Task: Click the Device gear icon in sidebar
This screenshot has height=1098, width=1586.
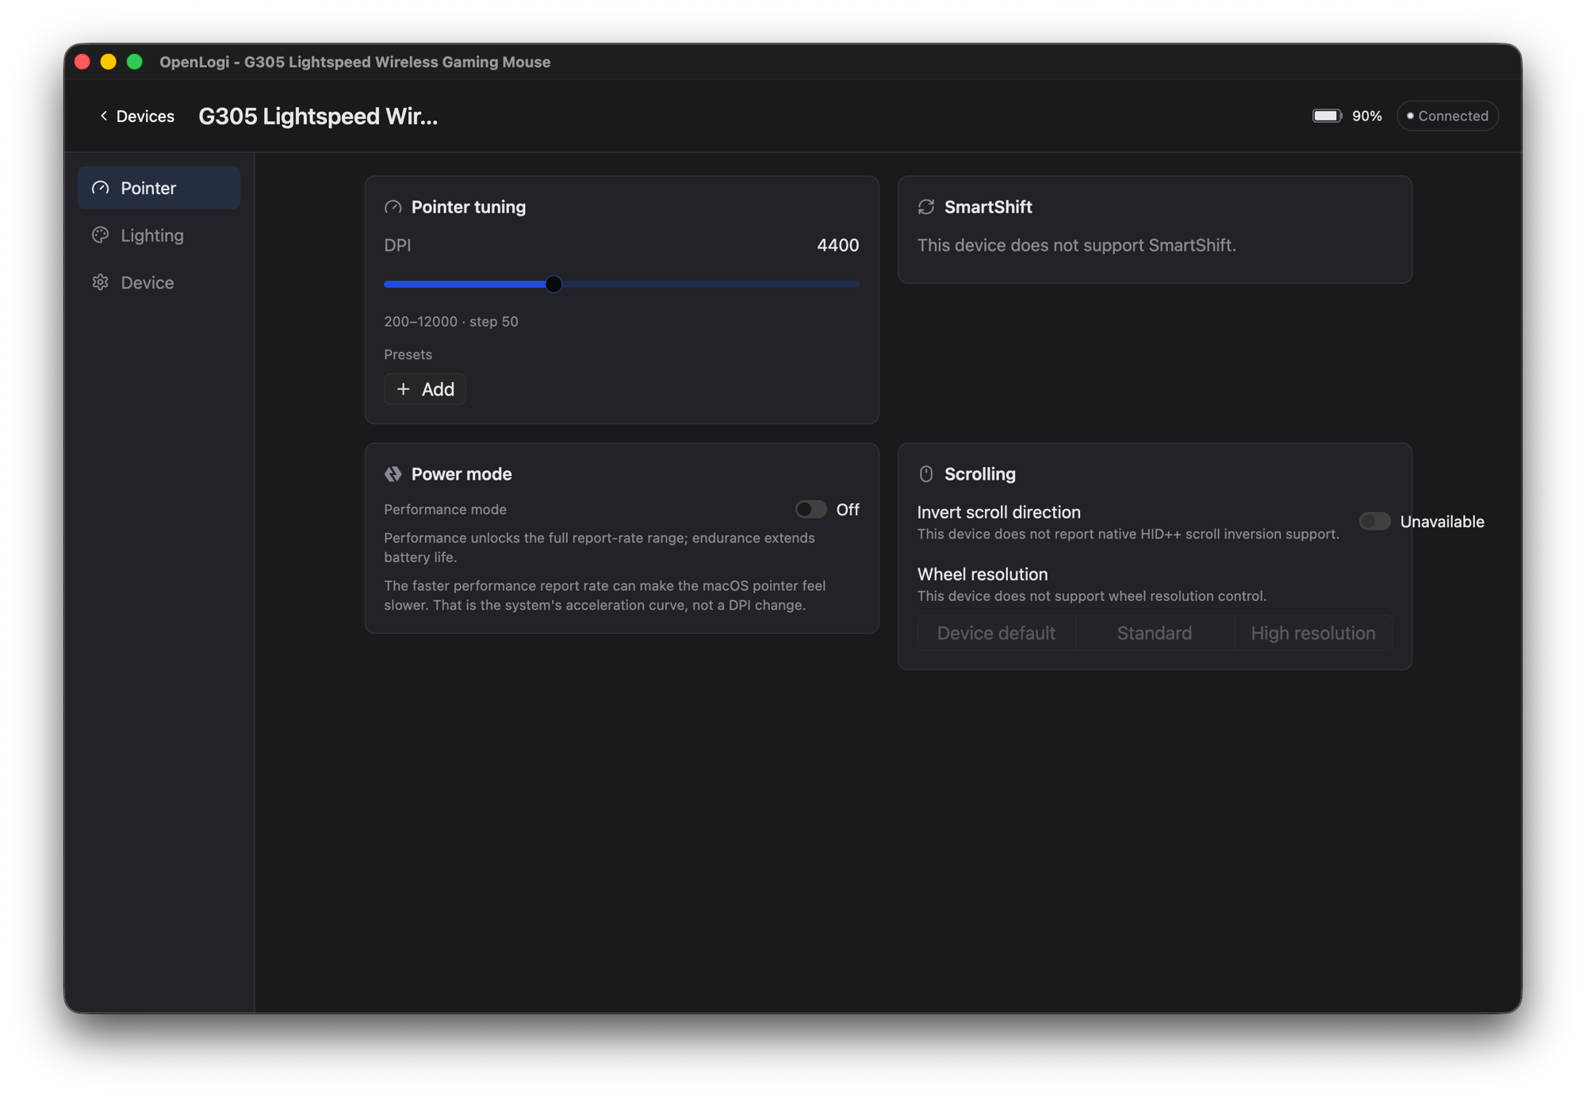Action: pos(100,282)
